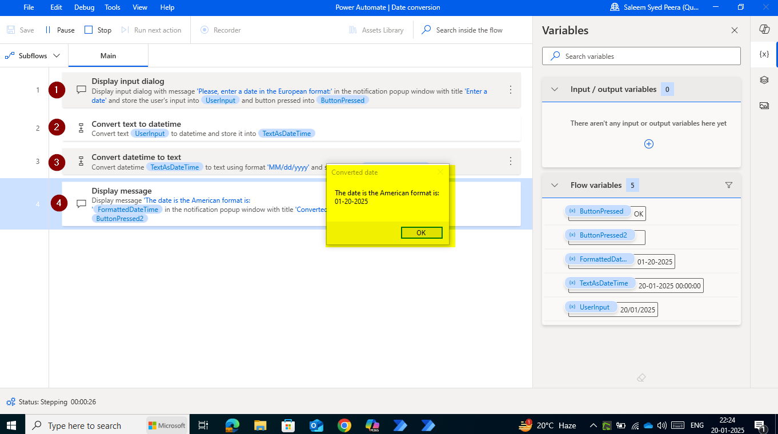Open Microsoft Store from taskbar
The height and width of the screenshot is (434, 778).
coord(288,425)
